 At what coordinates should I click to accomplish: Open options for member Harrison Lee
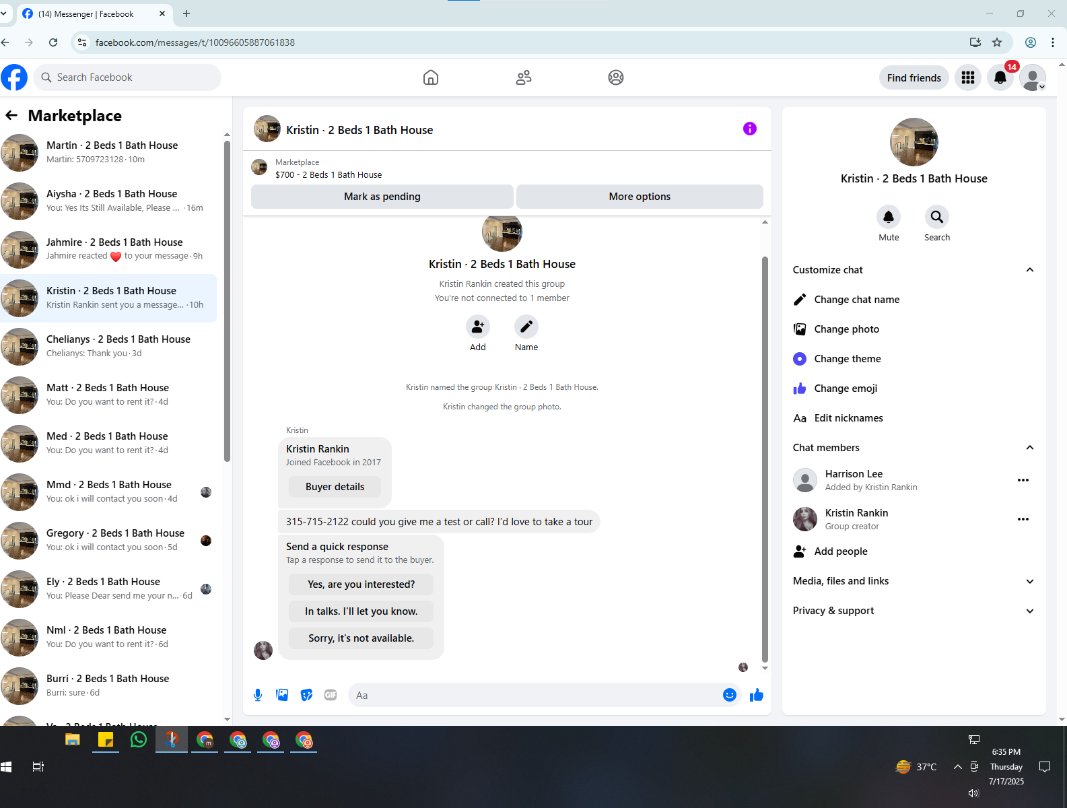[1023, 480]
